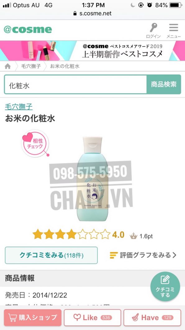Open the reviews button with 118 reviews
The height and width of the screenshot is (330, 185).
[51, 255]
